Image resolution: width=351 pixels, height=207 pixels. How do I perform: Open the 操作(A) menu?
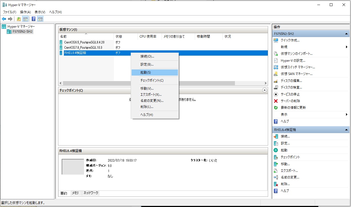click(x=25, y=12)
